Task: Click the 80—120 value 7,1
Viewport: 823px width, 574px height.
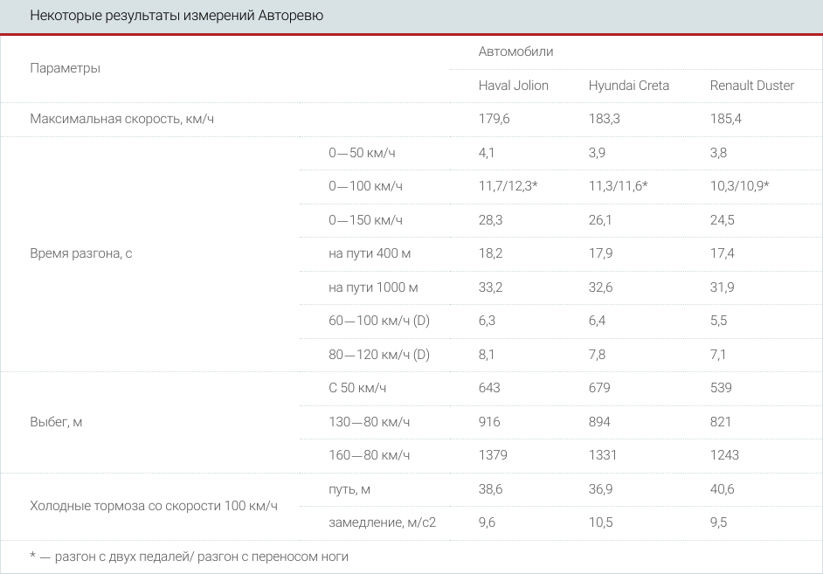Action: 717,356
